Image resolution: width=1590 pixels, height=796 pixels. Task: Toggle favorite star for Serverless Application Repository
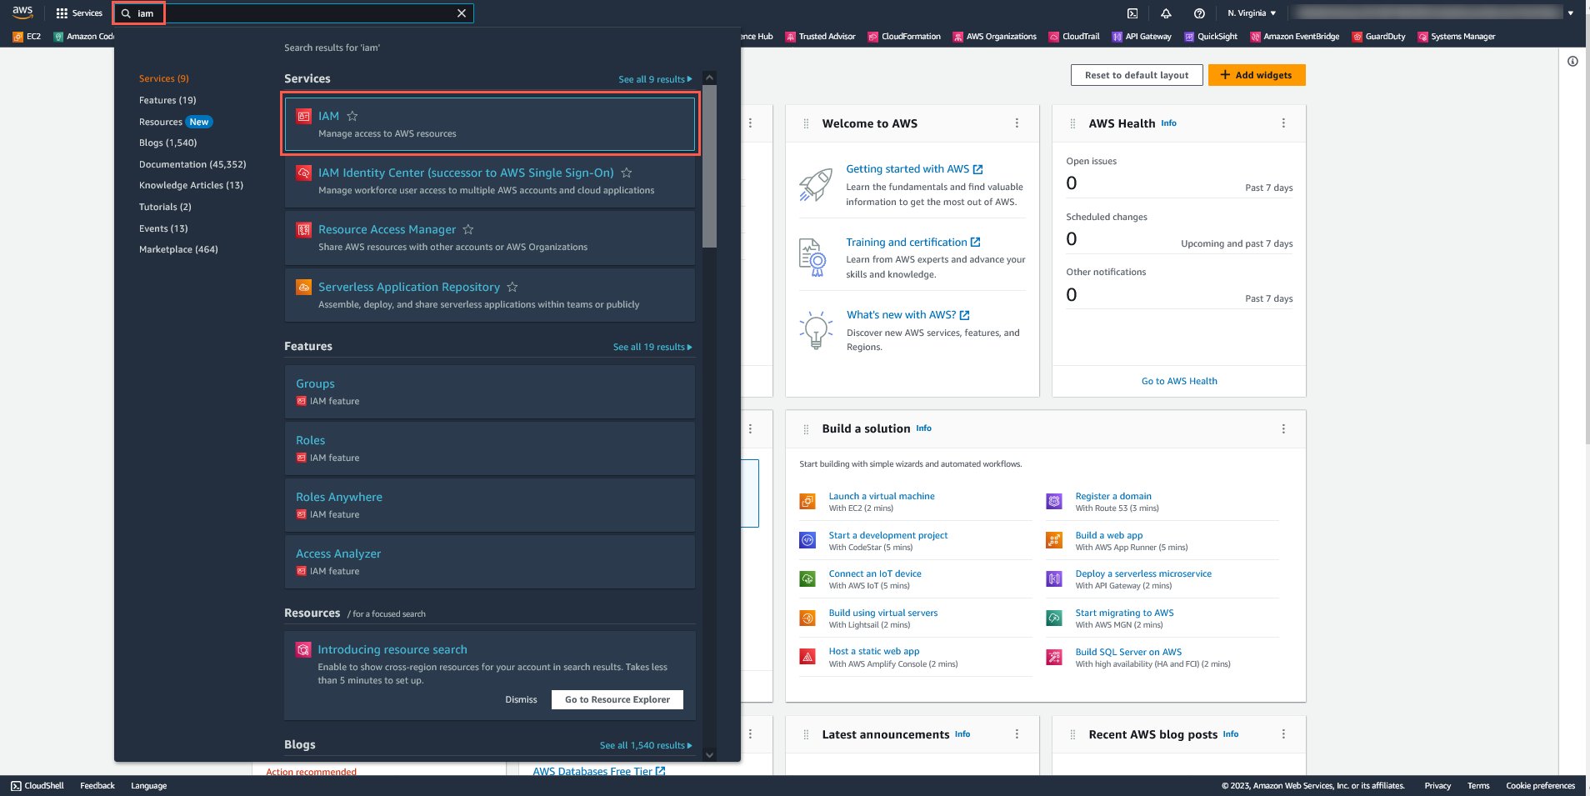512,287
